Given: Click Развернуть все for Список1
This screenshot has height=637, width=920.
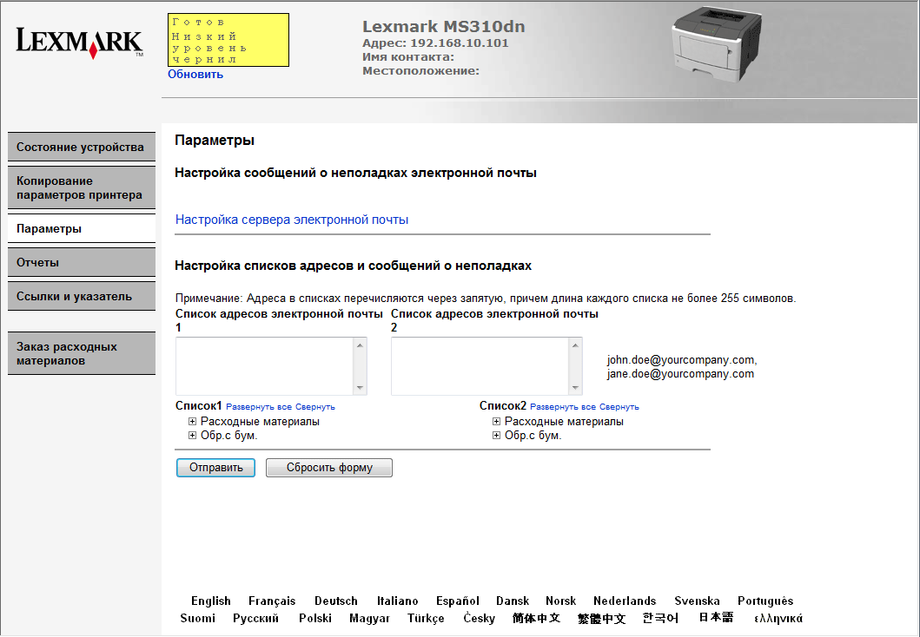Looking at the screenshot, I should pos(259,407).
